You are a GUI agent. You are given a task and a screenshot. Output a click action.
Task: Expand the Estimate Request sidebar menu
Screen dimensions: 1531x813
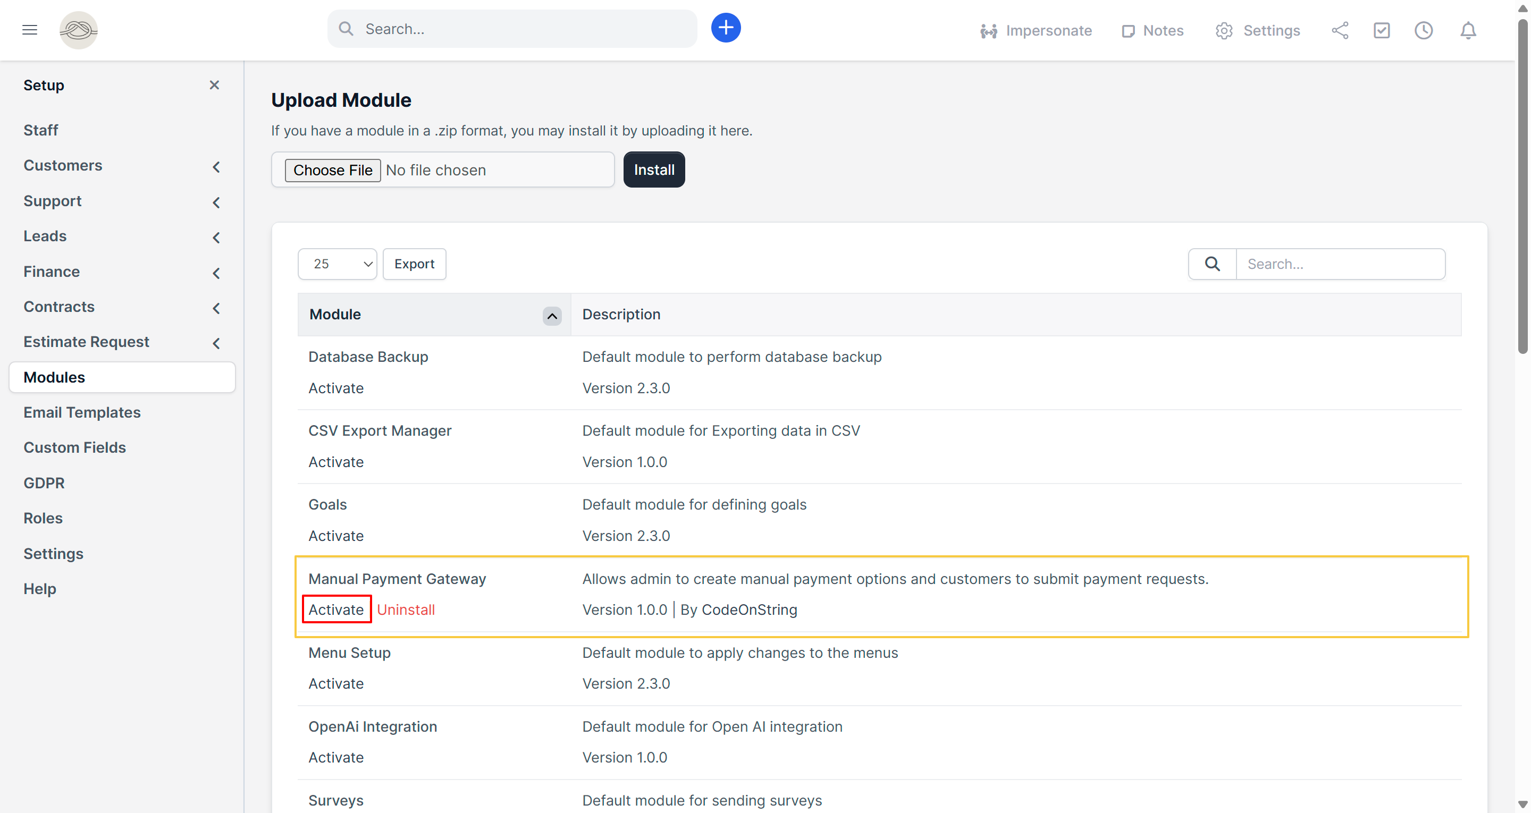pyautogui.click(x=122, y=342)
